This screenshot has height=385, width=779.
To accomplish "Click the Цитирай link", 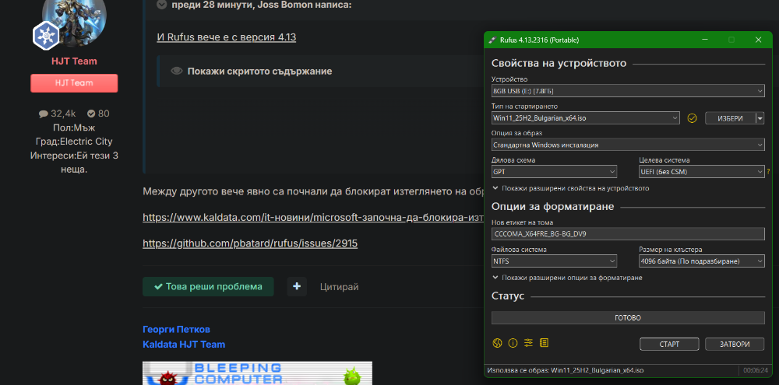I will coord(340,287).
